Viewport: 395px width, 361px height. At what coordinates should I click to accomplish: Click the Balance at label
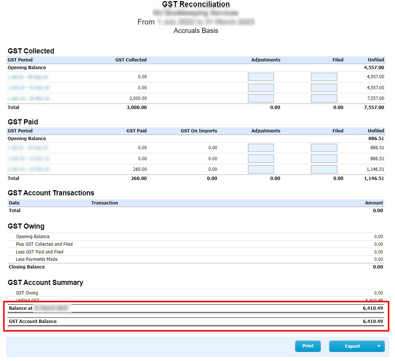pyautogui.click(x=20, y=308)
